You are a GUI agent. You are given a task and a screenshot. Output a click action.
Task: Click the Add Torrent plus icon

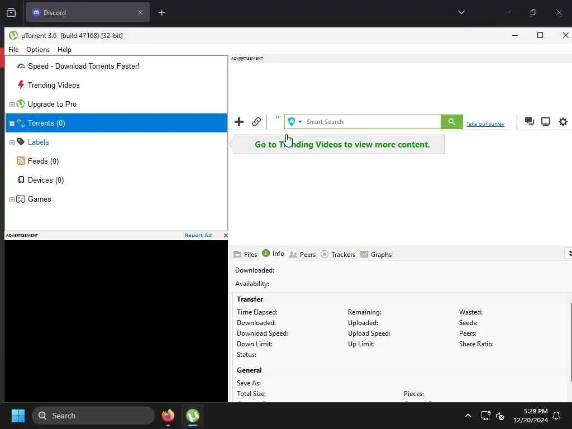click(239, 122)
